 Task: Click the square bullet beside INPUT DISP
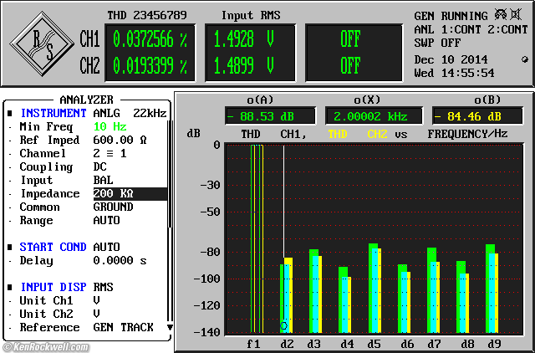tap(9, 287)
